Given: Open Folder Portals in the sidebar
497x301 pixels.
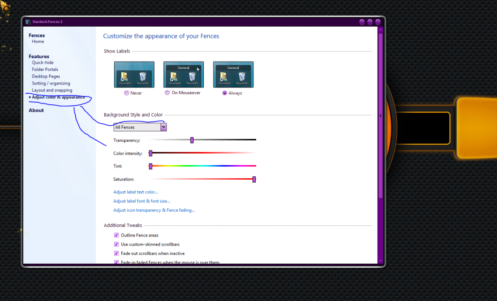Looking at the screenshot, I should [x=45, y=69].
